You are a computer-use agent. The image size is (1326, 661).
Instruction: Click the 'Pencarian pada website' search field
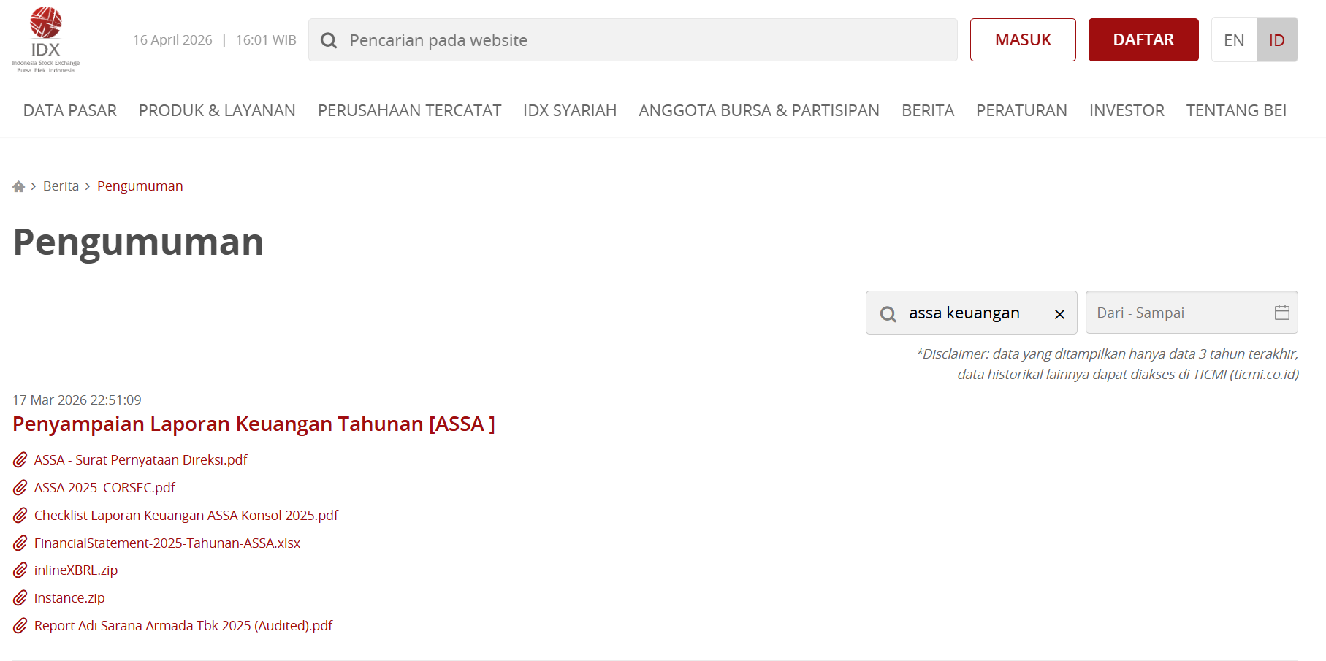click(633, 40)
